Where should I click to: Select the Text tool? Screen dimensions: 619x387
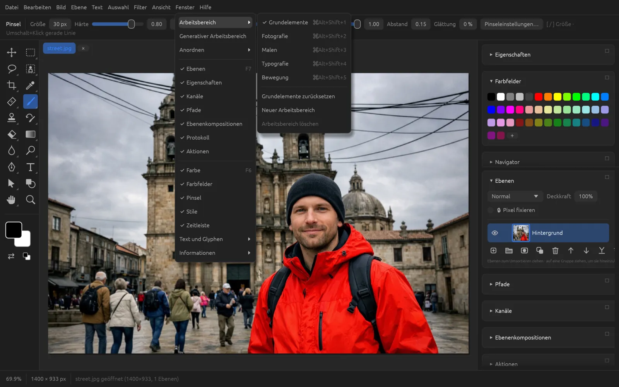click(x=30, y=167)
